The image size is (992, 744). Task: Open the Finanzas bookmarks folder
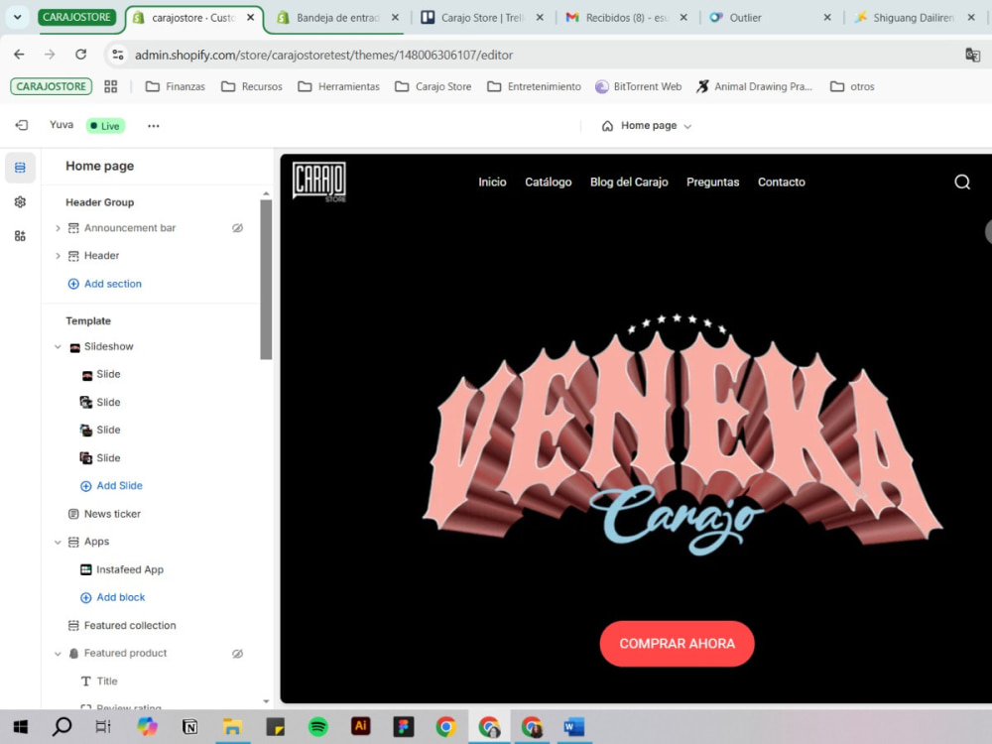[176, 86]
